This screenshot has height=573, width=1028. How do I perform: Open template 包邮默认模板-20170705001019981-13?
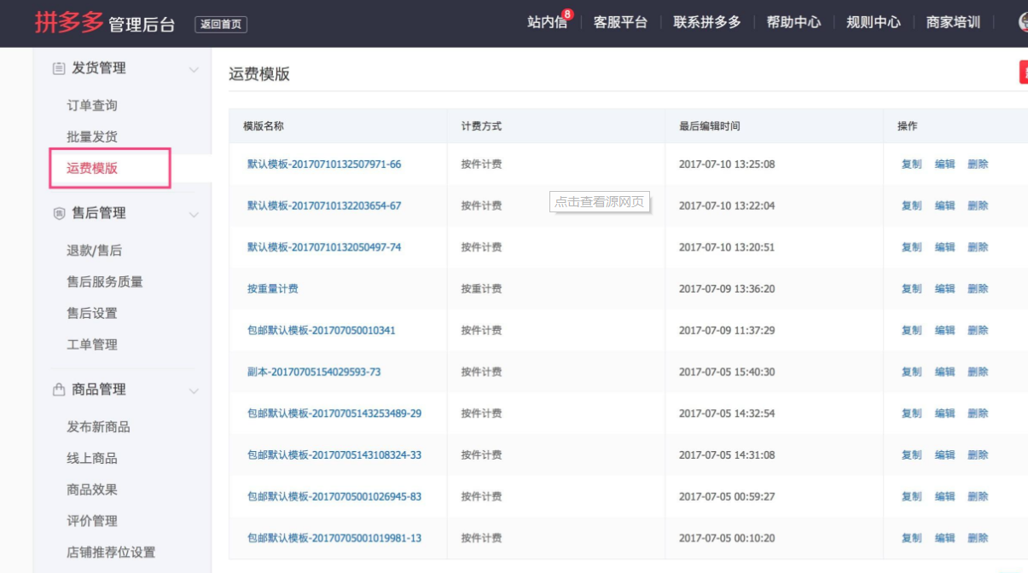click(x=334, y=538)
